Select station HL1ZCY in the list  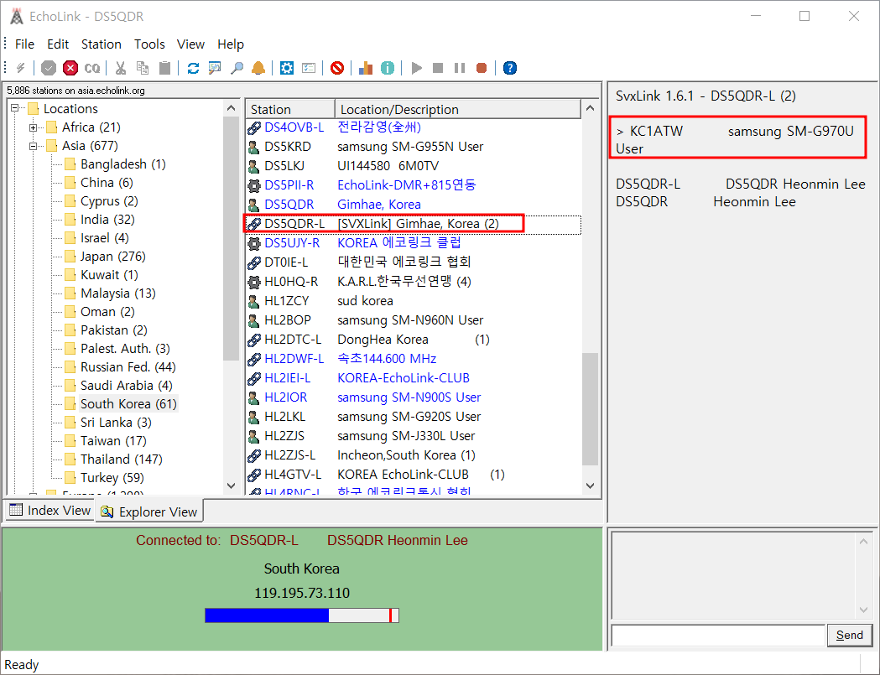[x=413, y=301]
